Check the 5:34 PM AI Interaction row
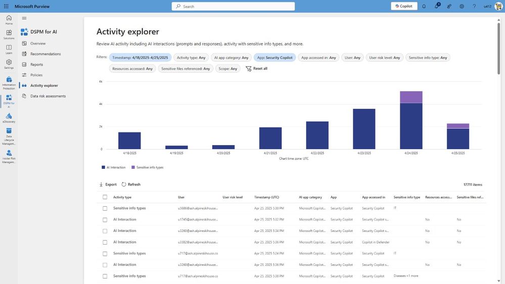The image size is (505, 284). click(x=105, y=231)
